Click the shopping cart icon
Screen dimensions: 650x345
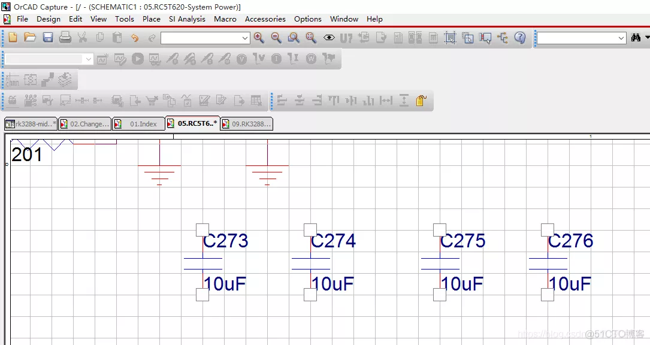152,101
